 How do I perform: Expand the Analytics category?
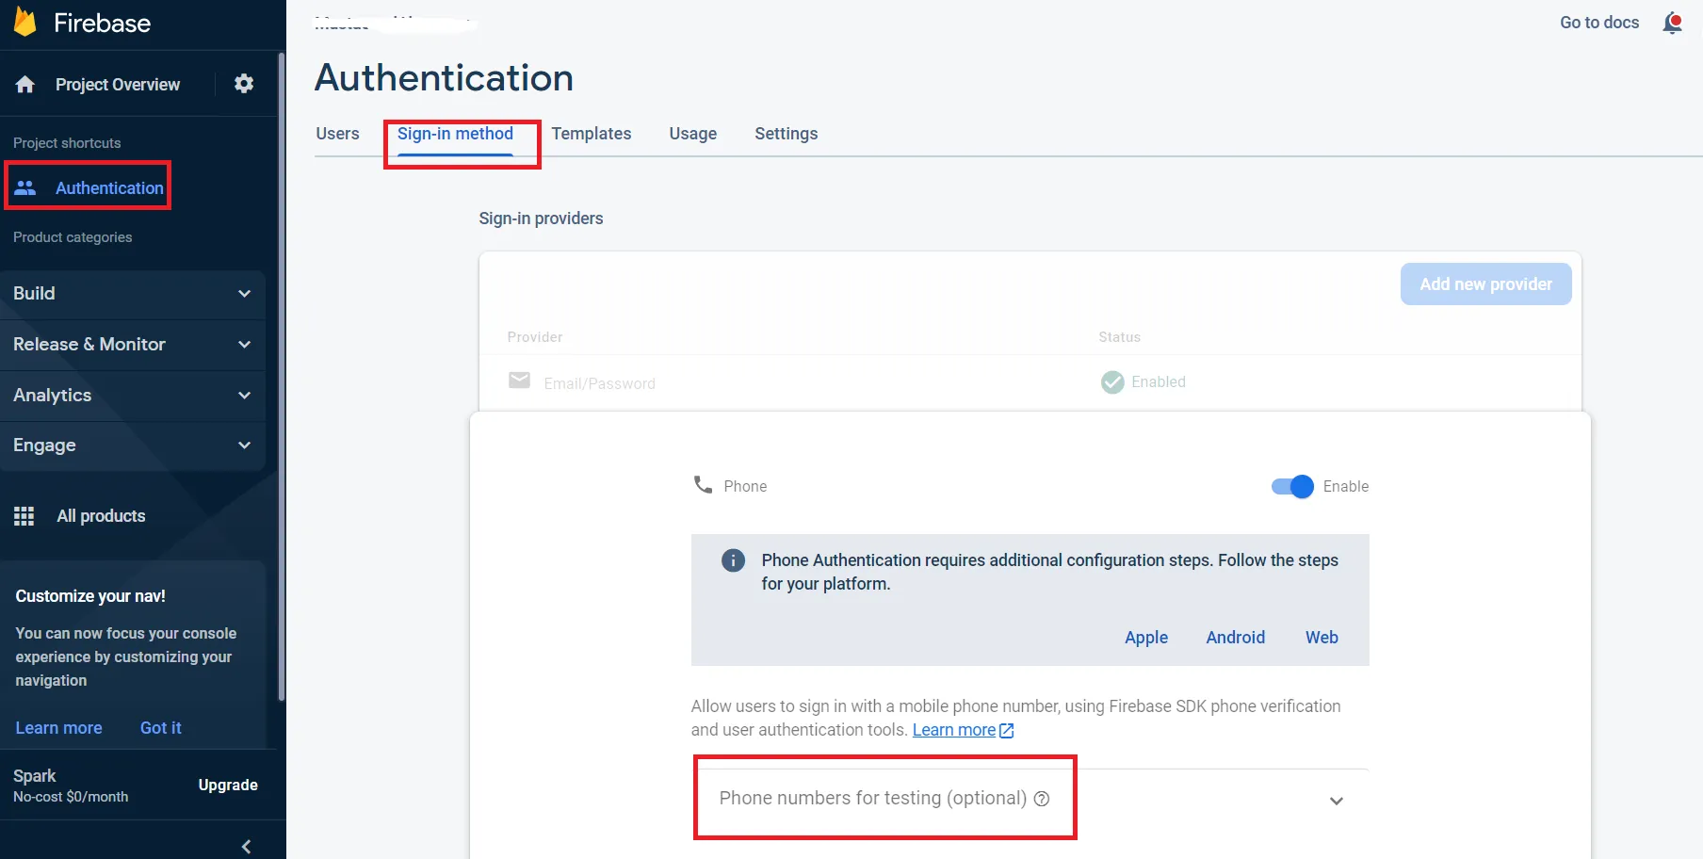pyautogui.click(x=133, y=396)
